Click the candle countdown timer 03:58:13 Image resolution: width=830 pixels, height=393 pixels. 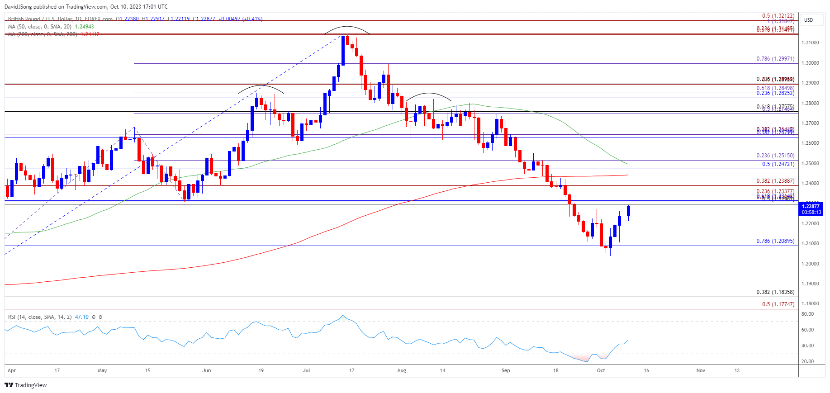pyautogui.click(x=811, y=212)
